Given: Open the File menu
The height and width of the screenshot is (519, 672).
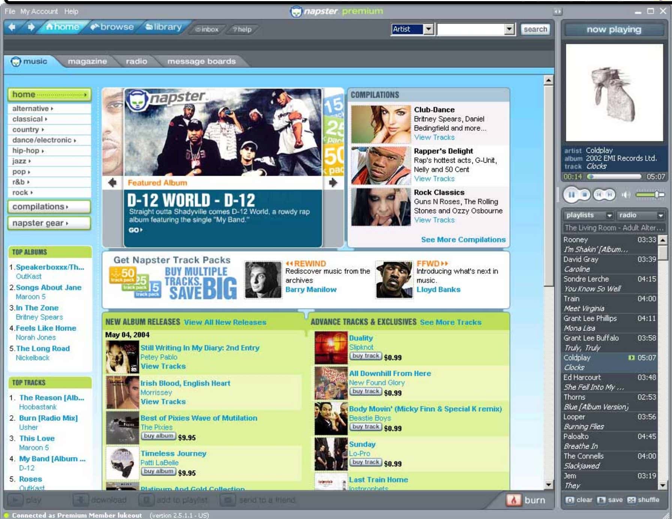Looking at the screenshot, I should 10,11.
